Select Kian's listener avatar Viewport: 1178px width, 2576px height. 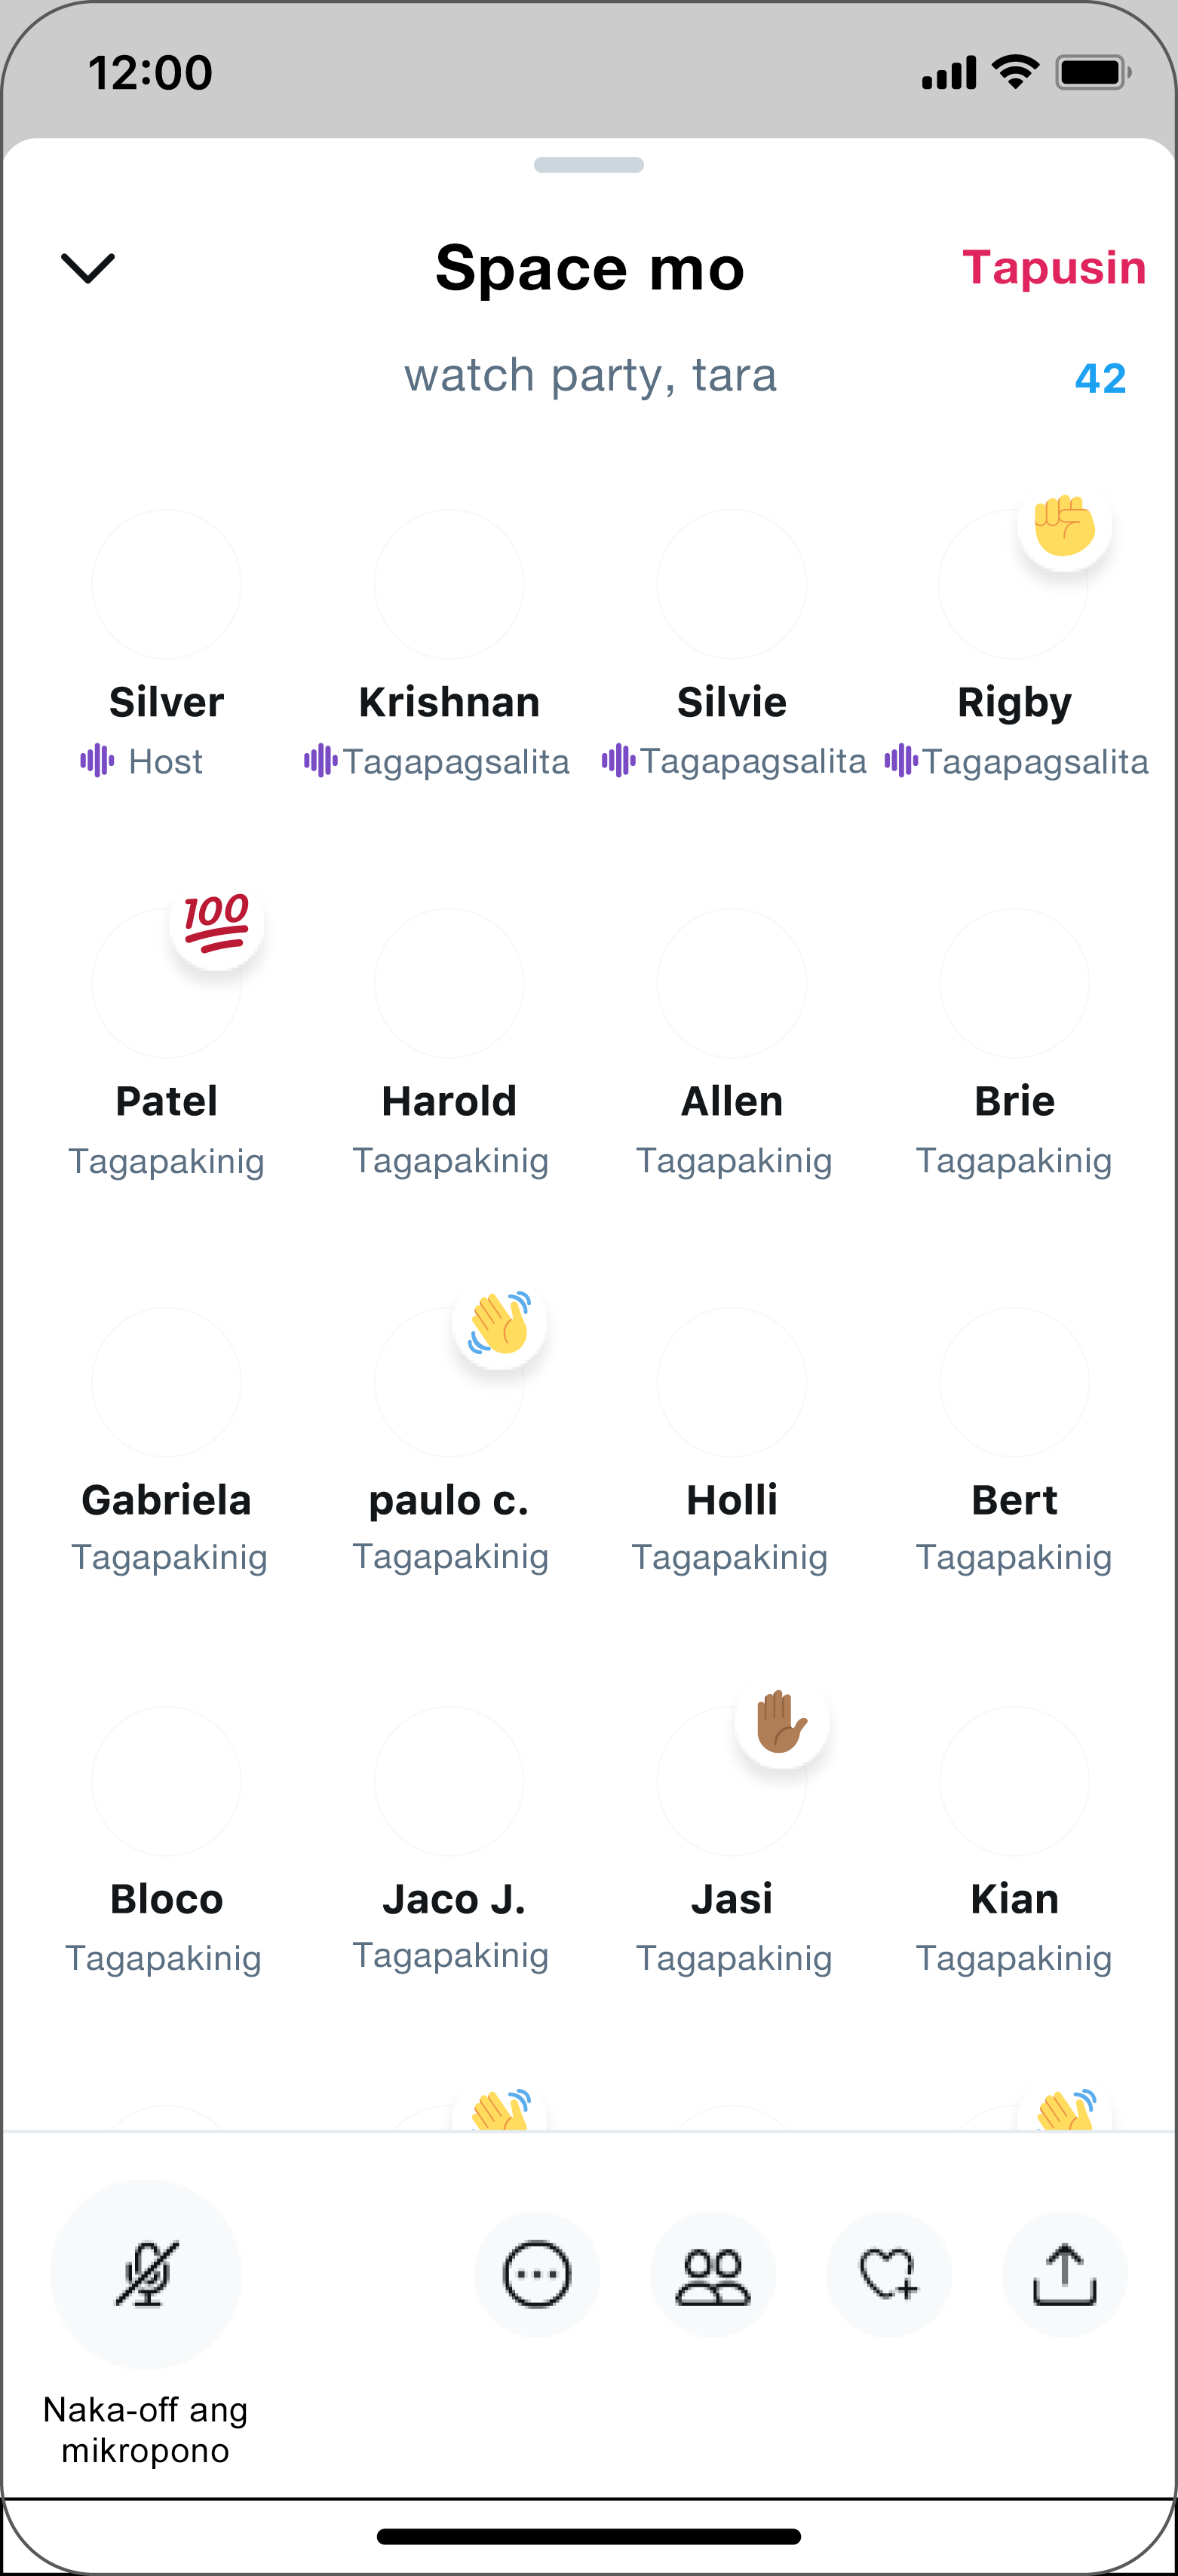(x=1014, y=1781)
